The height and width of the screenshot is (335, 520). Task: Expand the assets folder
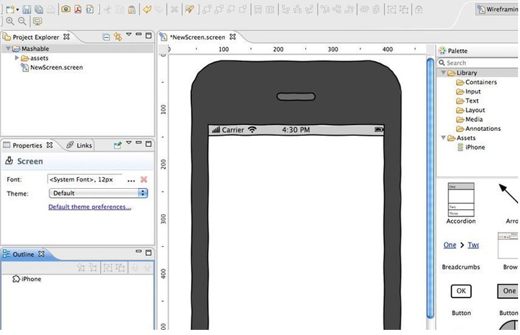(x=17, y=58)
